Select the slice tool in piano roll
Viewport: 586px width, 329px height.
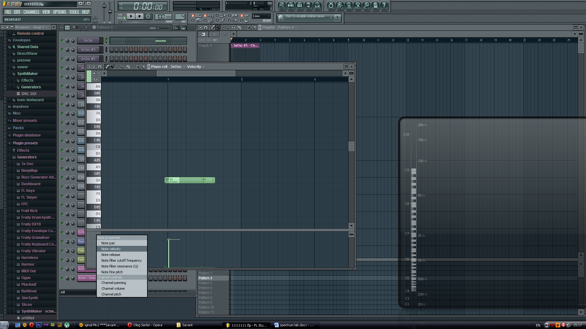pyautogui.click(x=128, y=67)
